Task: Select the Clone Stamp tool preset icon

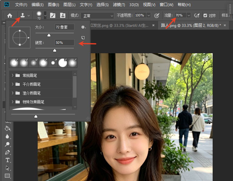Action: (22, 15)
